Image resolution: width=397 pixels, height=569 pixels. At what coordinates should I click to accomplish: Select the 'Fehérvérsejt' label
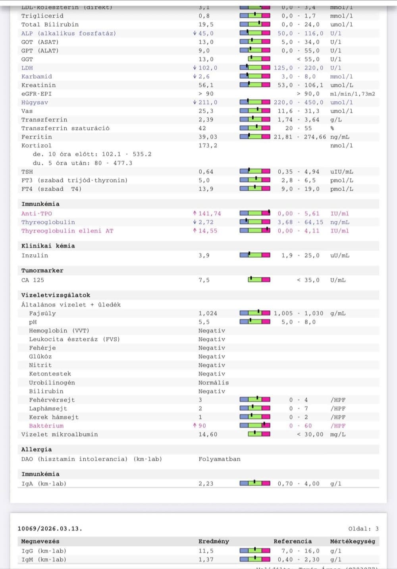pos(52,400)
